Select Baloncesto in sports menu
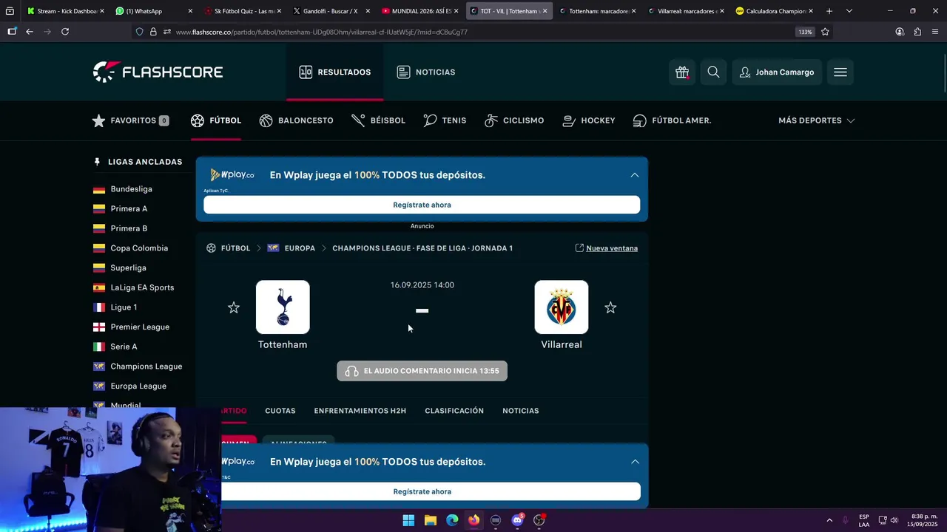The image size is (947, 532). coord(297,120)
